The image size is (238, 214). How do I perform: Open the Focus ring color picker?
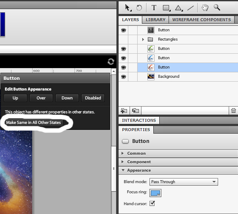[155, 193]
